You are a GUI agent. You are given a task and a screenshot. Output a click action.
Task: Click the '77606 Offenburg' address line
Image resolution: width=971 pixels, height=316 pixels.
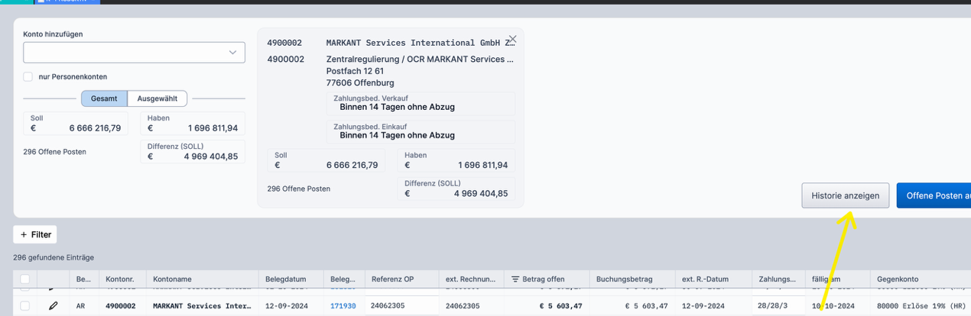[x=360, y=82]
